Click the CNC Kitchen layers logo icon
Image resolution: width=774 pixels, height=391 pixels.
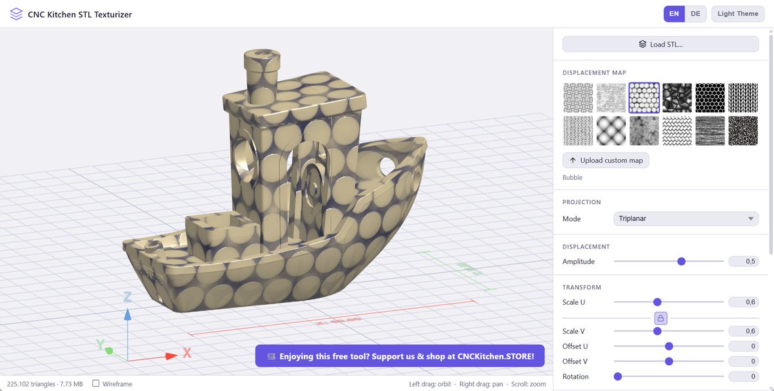point(16,14)
